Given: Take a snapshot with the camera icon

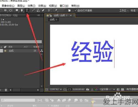Looking at the screenshot, I should click(x=87, y=89).
